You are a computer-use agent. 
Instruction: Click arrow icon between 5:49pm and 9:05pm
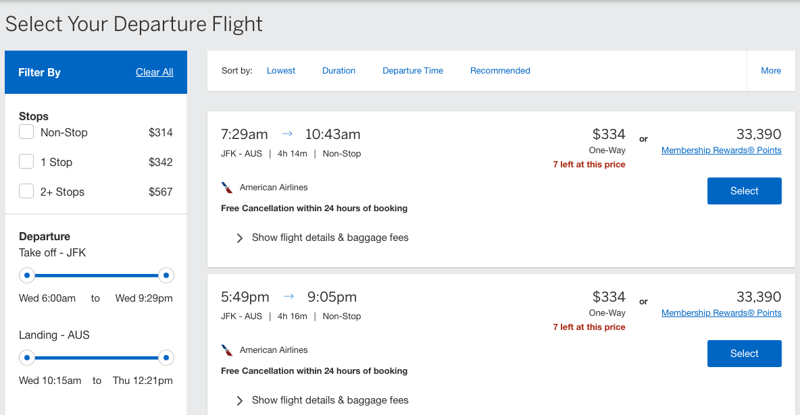[289, 297]
